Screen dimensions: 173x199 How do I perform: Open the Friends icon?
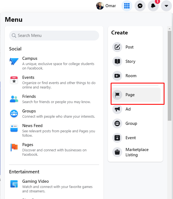click(x=14, y=99)
